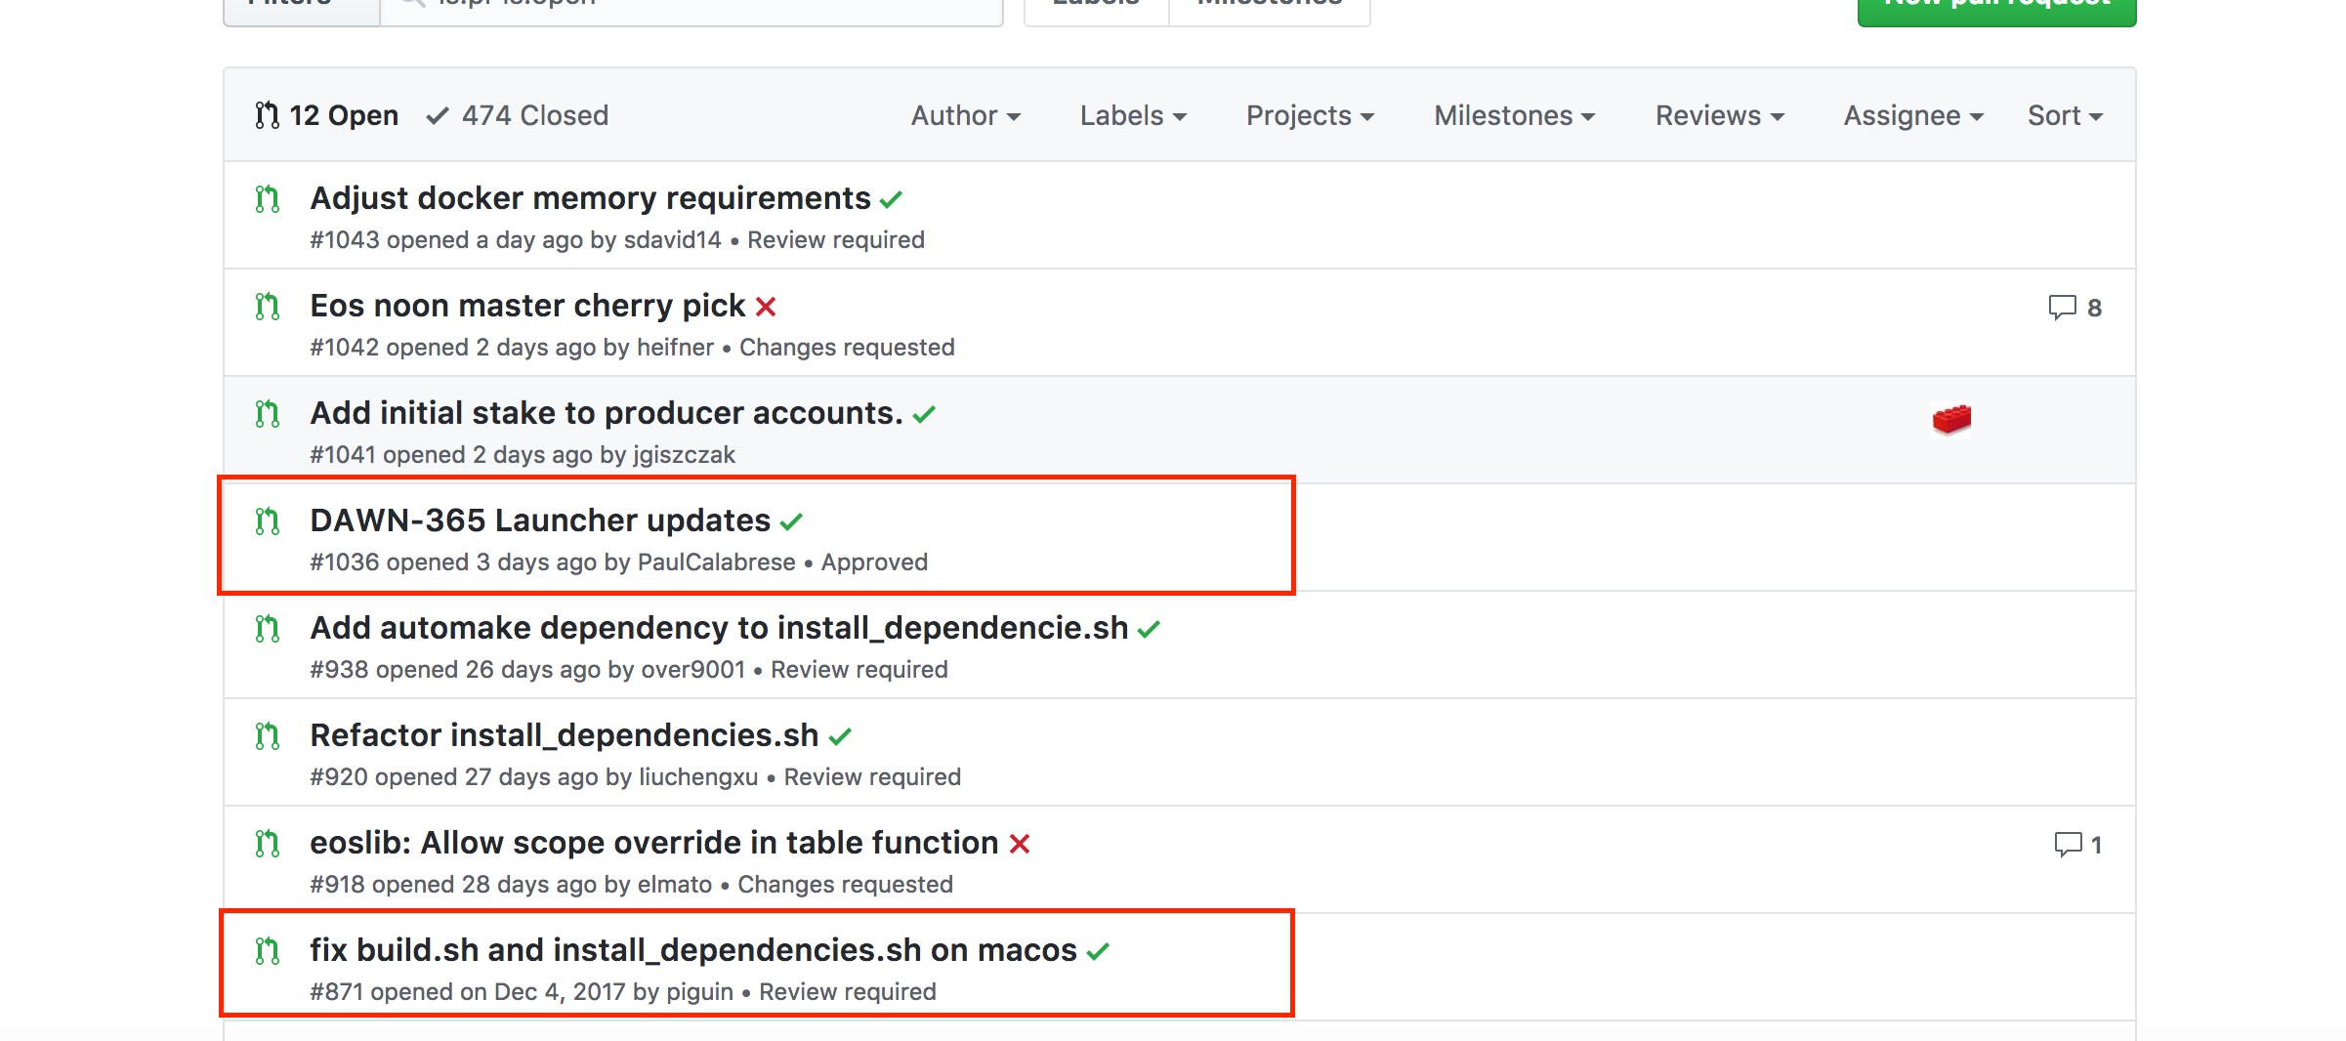Click failed status X on eoslib table function PR
Viewport: 2346px width, 1041px height.
[1020, 844]
